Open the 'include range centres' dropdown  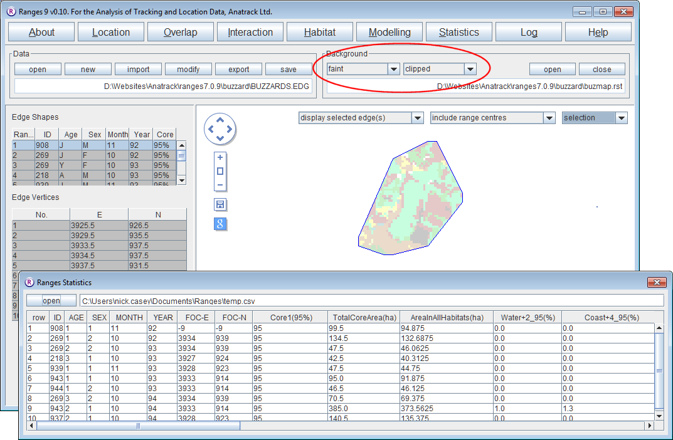coord(549,118)
